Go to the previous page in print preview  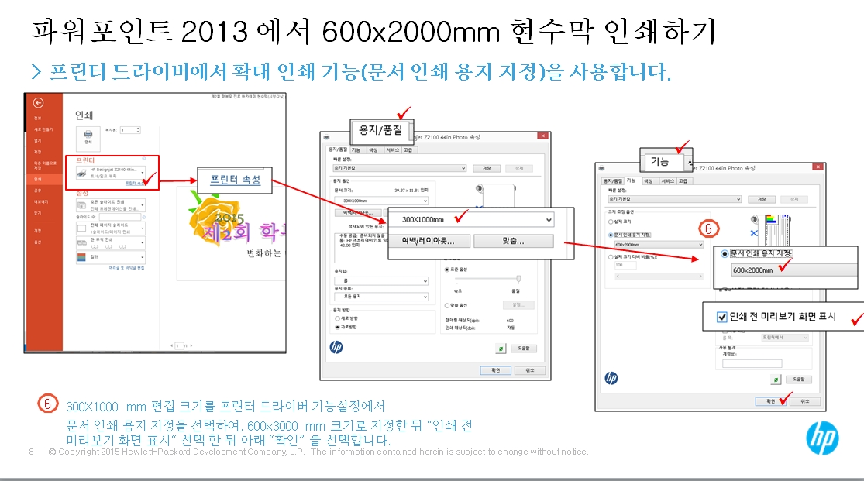click(x=173, y=346)
